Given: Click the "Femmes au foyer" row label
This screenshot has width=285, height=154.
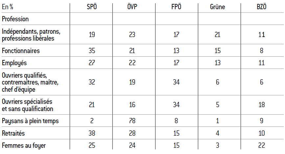Looking at the screenshot, I should [x=24, y=145].
